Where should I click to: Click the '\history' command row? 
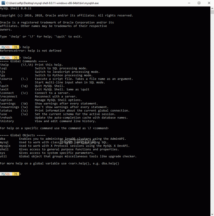tap(48, 121)
